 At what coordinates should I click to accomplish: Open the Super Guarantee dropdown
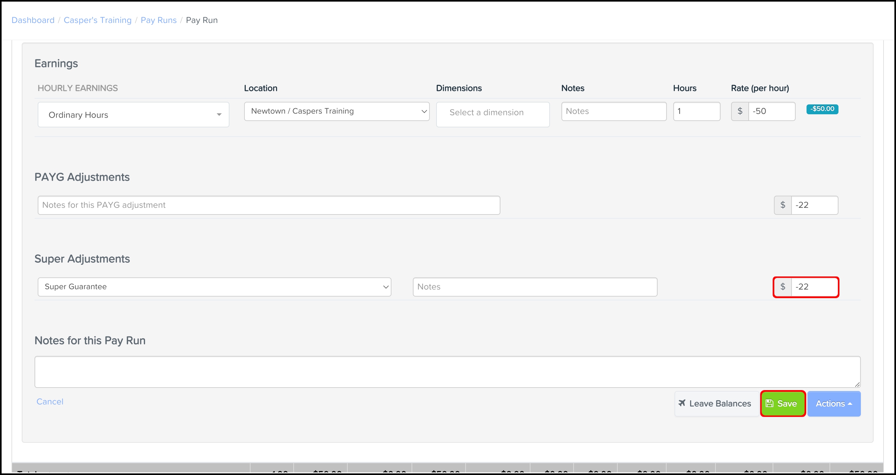[214, 287]
